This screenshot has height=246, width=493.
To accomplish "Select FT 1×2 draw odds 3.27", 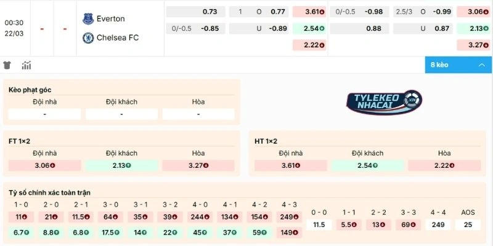I will pos(198,165).
